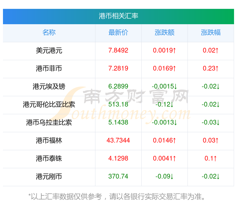Click the 美元港元 row name

point(49,50)
